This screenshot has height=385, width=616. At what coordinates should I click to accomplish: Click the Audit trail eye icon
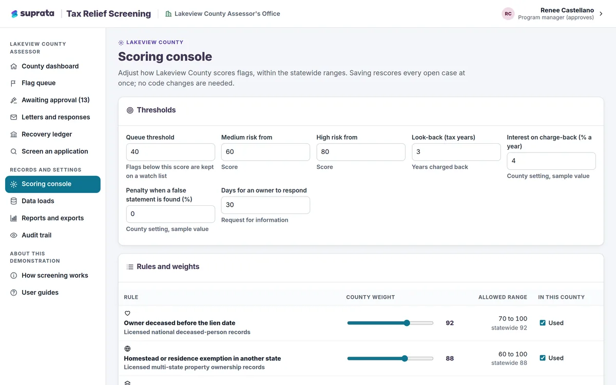(13, 235)
